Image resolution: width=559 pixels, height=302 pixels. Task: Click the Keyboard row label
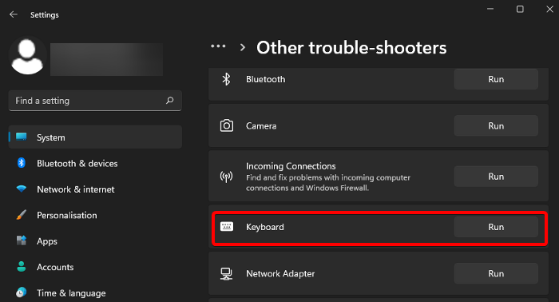coord(265,227)
